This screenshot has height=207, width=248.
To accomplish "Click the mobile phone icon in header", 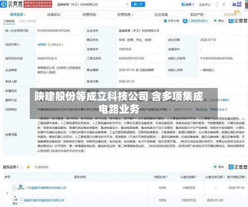I will click(x=217, y=4).
